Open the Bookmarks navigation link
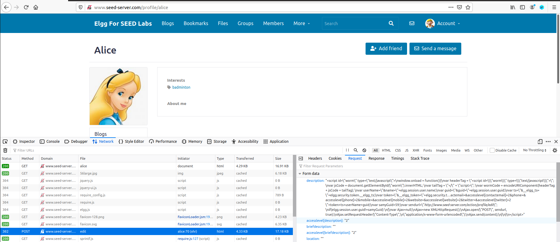The image size is (560, 242). click(196, 23)
